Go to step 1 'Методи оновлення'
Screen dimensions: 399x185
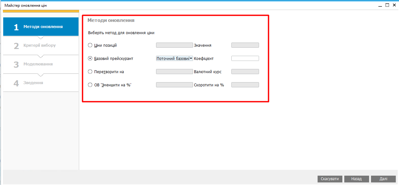41,27
